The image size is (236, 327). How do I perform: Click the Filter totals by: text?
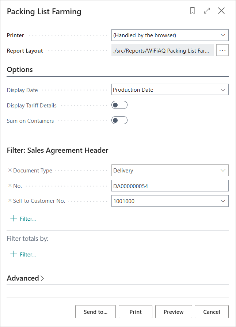pyautogui.click(x=27, y=239)
